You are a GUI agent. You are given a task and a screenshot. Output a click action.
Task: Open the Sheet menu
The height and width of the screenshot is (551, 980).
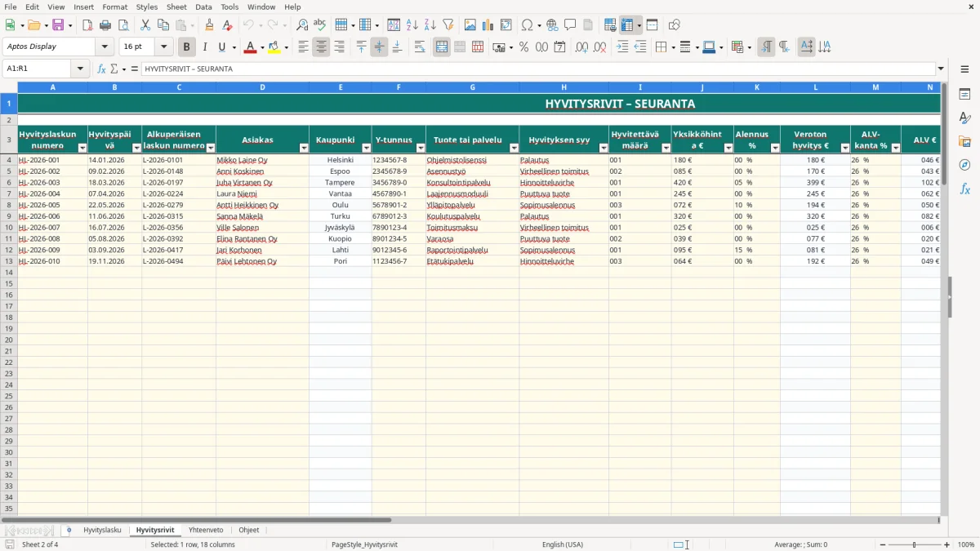(x=176, y=7)
